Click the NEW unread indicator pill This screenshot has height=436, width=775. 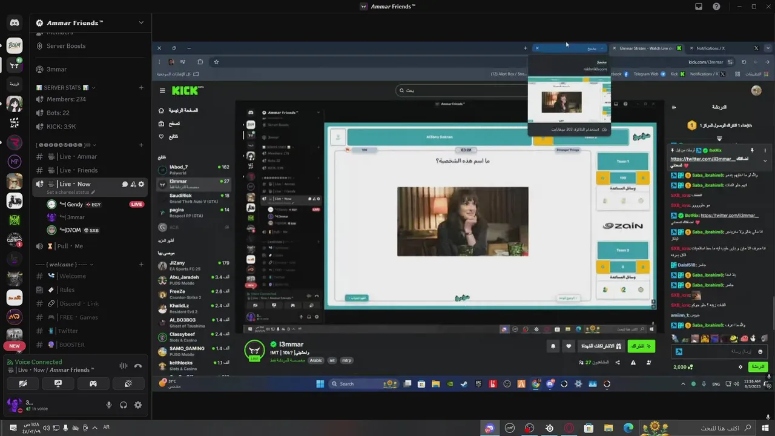15,346
